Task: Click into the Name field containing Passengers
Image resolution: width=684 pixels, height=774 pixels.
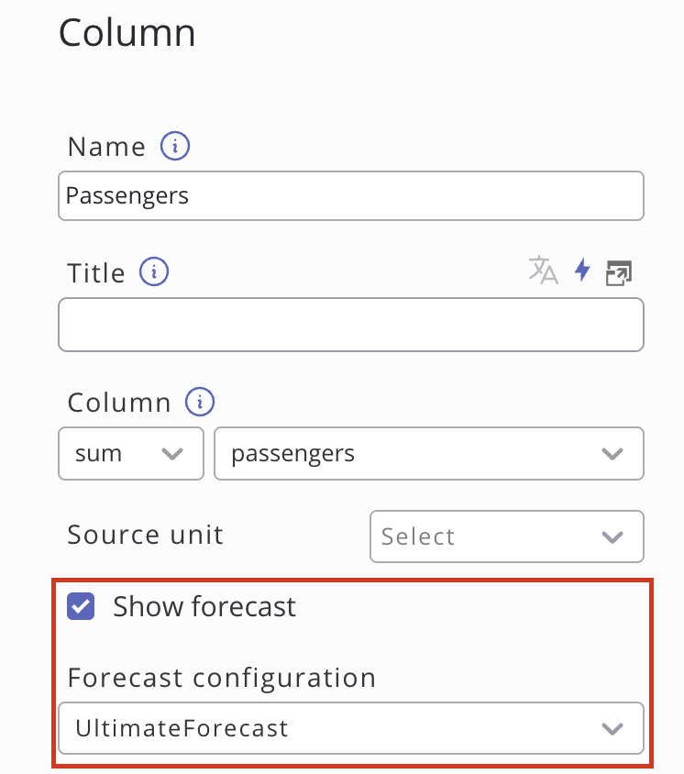Action: [x=350, y=196]
